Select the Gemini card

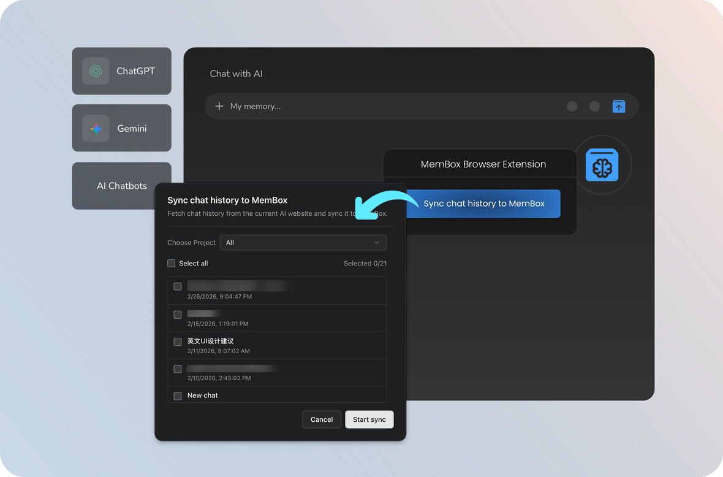[x=122, y=128]
